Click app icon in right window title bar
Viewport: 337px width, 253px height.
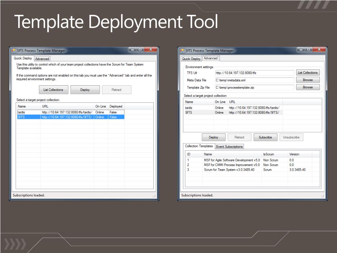(x=182, y=50)
